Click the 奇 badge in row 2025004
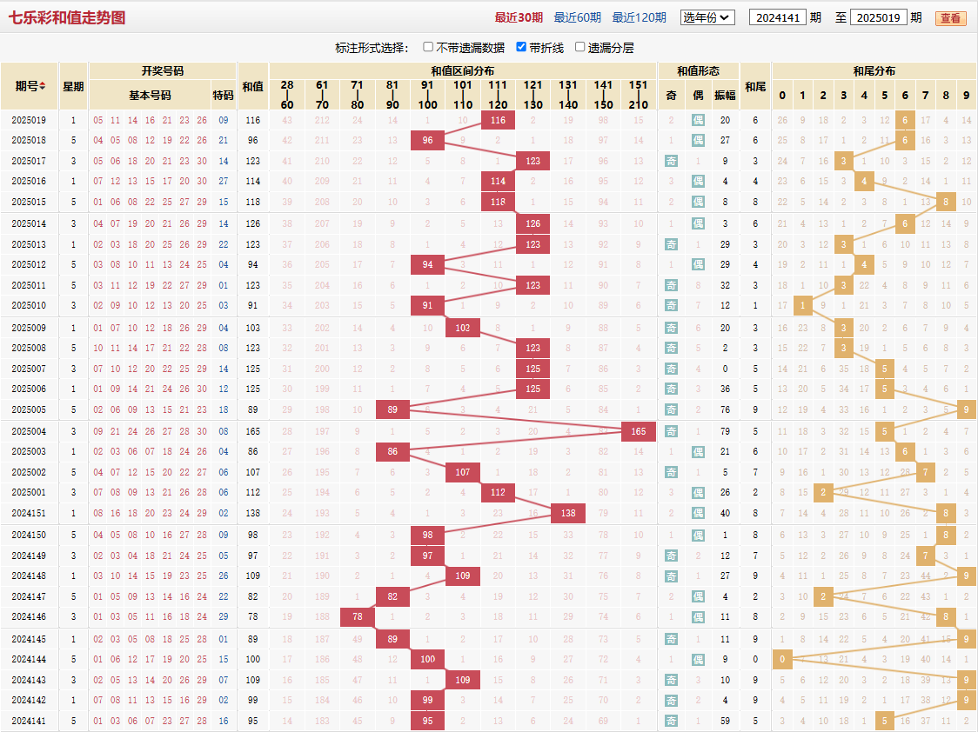The image size is (978, 732). pyautogui.click(x=671, y=431)
